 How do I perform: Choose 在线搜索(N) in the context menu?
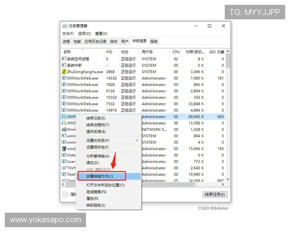pos(109,192)
